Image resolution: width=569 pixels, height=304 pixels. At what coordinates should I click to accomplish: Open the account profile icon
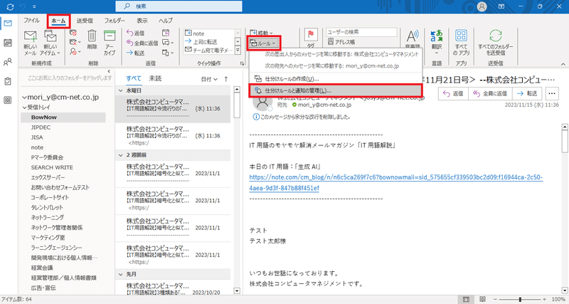click(x=482, y=6)
